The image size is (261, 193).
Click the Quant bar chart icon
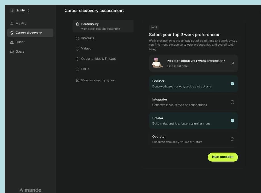coord(12,42)
